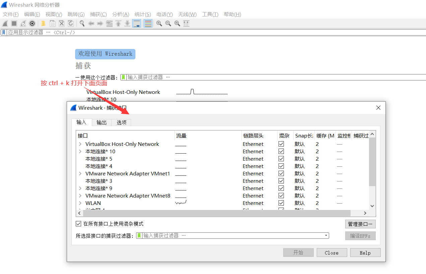Click the close capture file icon
426x274 pixels.
[x=62, y=23]
